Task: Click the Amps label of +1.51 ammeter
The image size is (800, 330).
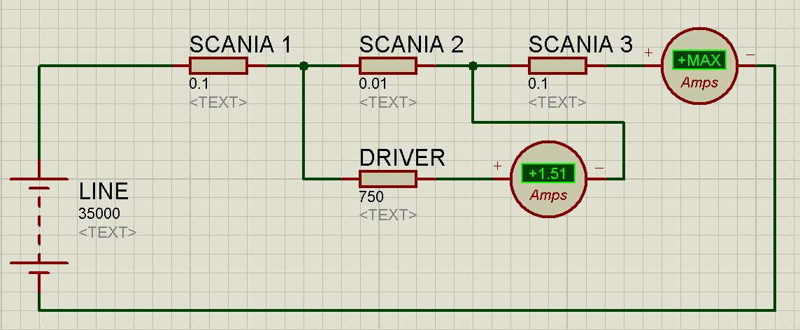Action: tap(548, 195)
